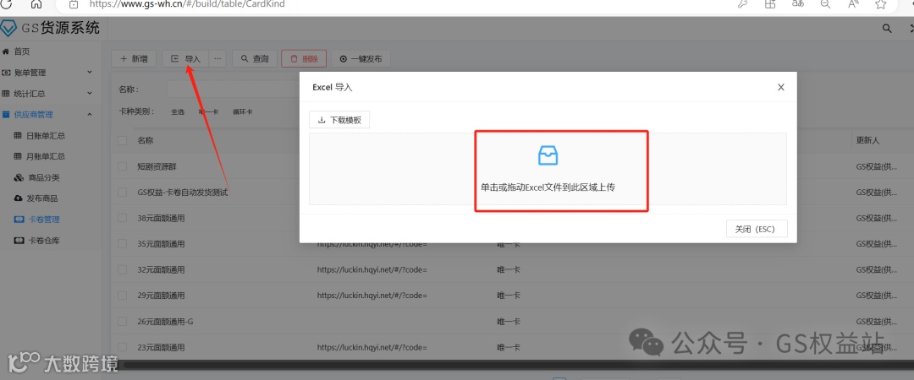Click the browser address bar URL
Image resolution: width=914 pixels, height=380 pixels.
[187, 4]
